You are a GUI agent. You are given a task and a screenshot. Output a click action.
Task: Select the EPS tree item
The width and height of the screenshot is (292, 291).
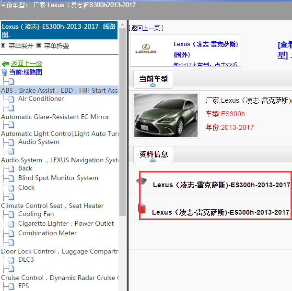[x=23, y=286]
